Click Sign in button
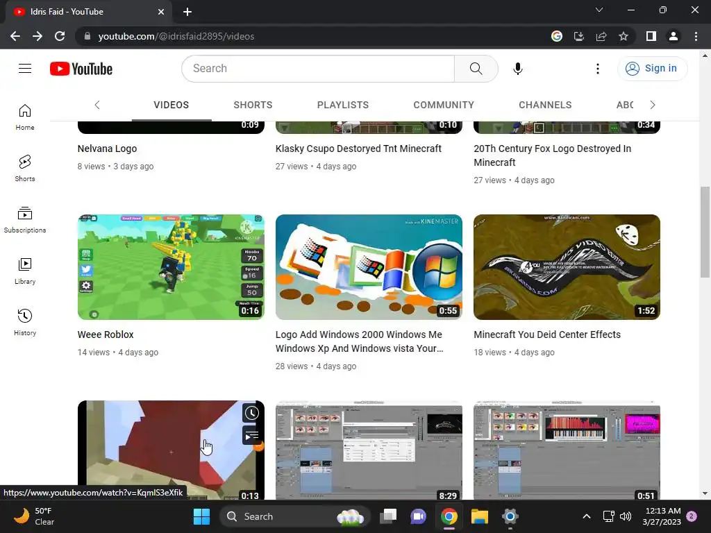The image size is (711, 533). click(653, 69)
